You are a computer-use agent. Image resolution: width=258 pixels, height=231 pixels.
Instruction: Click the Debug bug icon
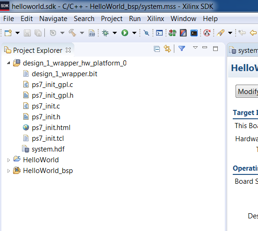coord(106,33)
